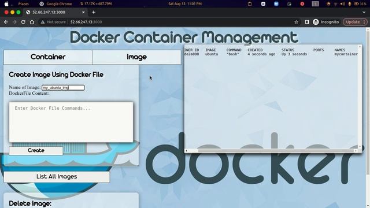
Task: Open the volume speaker indicator
Action: point(343,4)
